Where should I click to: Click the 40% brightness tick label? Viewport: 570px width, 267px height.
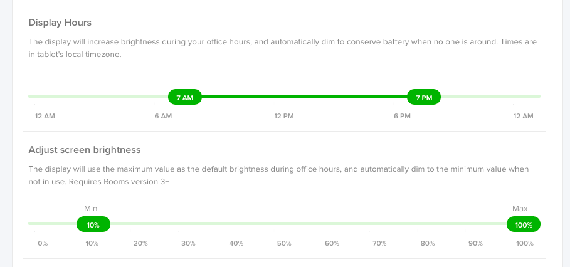tap(236, 243)
